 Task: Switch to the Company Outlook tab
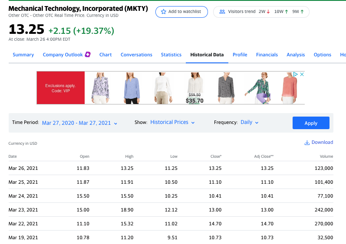tap(63, 55)
